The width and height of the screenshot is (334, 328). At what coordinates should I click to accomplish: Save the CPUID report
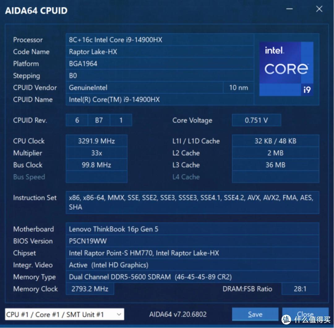tap(255, 314)
